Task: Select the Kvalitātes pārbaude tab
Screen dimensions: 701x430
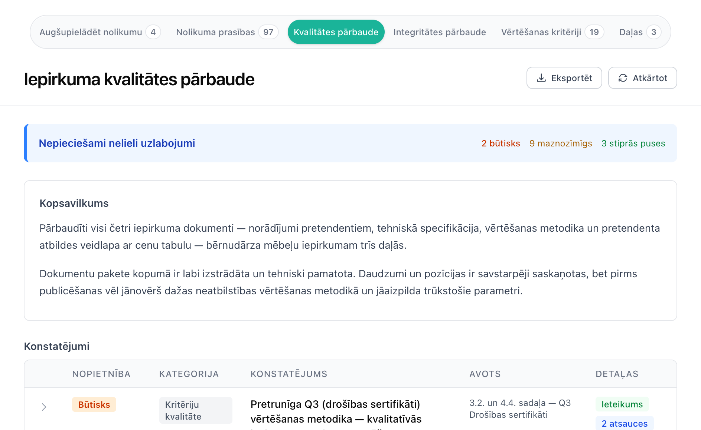Action: [336, 32]
